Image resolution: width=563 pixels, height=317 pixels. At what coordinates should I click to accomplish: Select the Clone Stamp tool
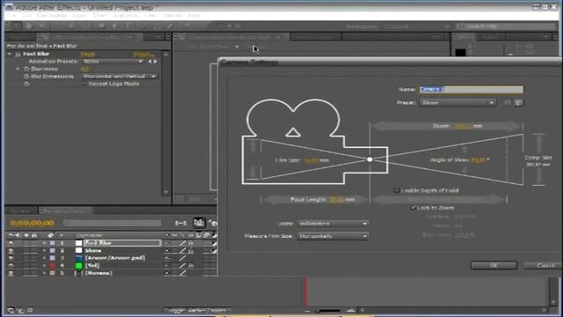click(157, 26)
